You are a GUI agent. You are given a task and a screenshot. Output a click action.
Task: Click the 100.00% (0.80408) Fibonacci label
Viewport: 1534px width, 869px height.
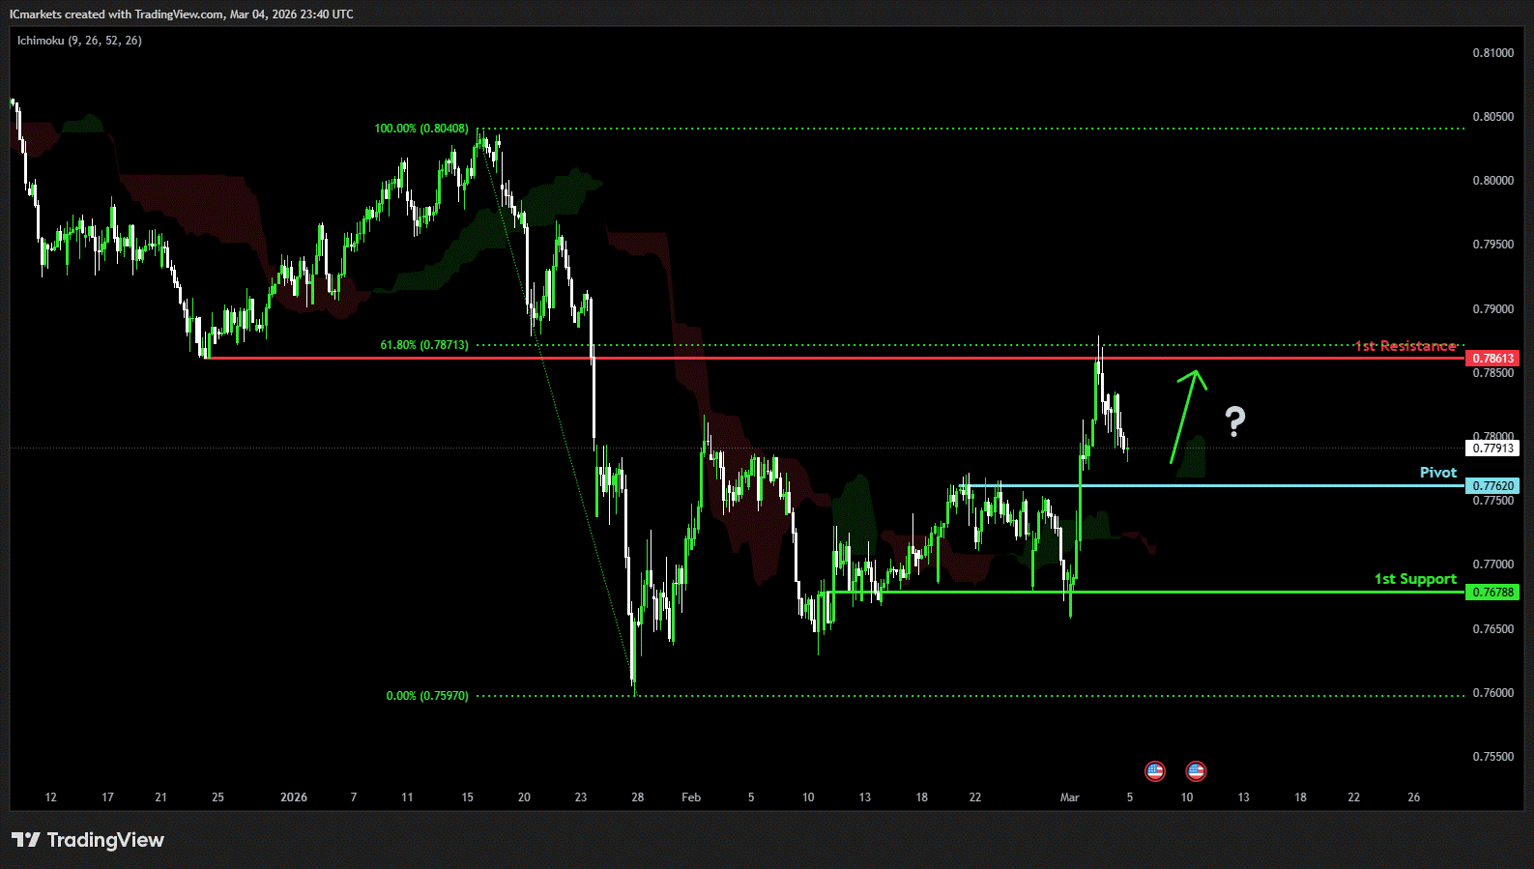tap(421, 129)
